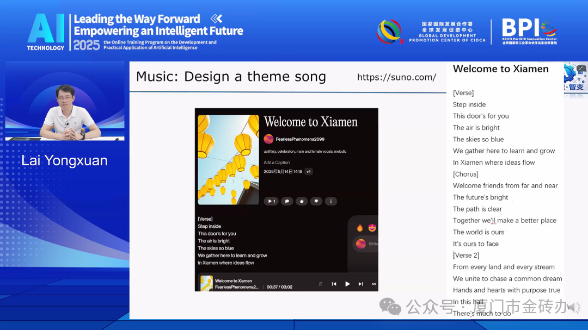Click the line 'The world is ours'
The width and height of the screenshot is (588, 330).
pos(479,232)
